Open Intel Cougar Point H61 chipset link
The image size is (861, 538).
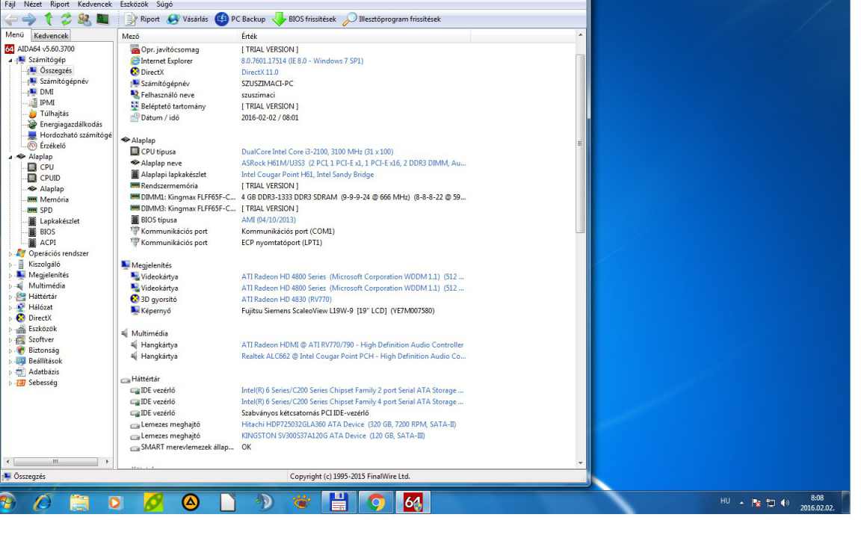click(307, 175)
